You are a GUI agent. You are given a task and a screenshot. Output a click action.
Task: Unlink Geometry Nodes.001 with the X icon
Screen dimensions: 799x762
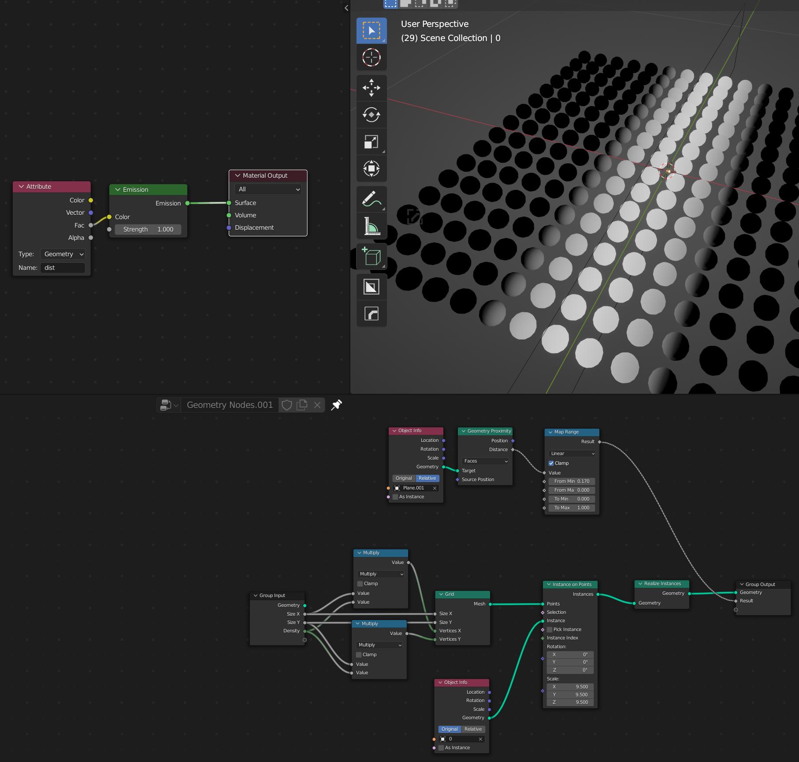(x=317, y=405)
